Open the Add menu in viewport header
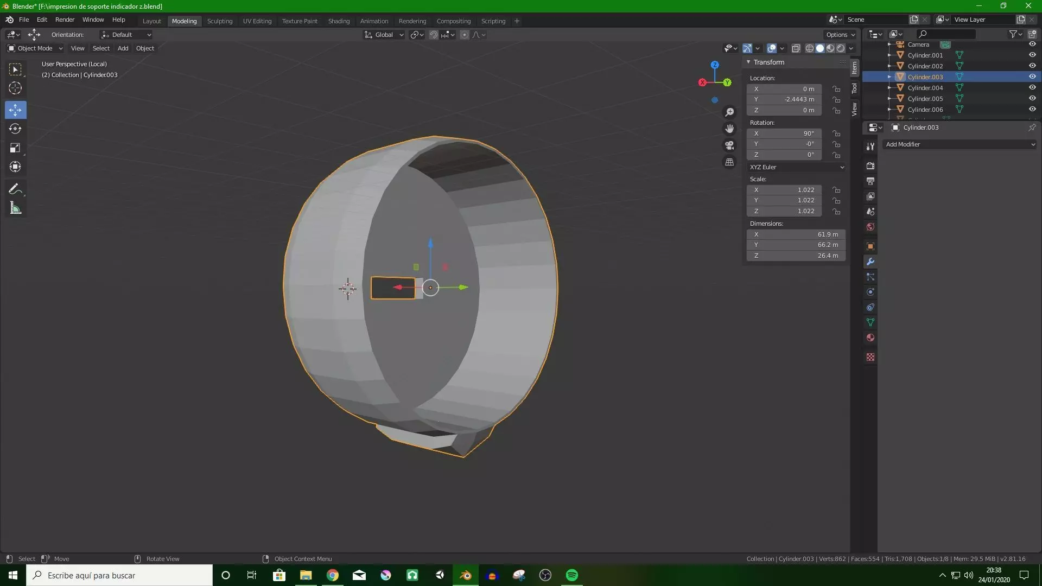 point(123,48)
